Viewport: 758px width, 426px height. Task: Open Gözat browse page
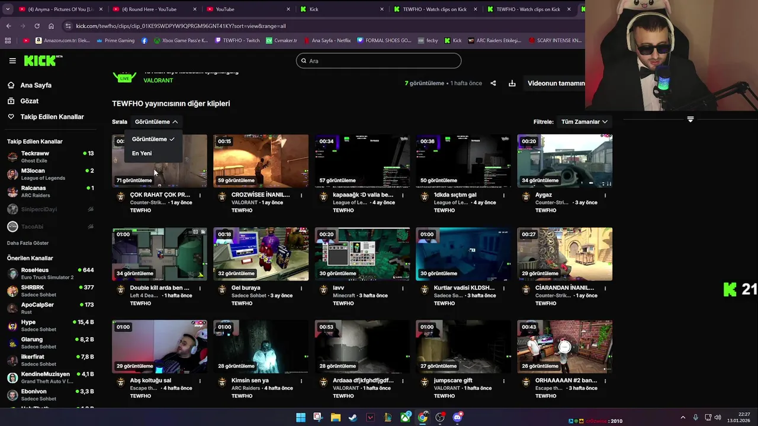click(x=29, y=101)
